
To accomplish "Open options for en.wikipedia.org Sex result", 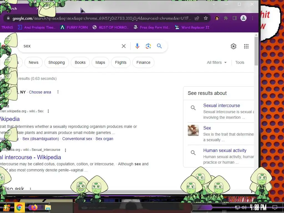I will click(48, 111).
